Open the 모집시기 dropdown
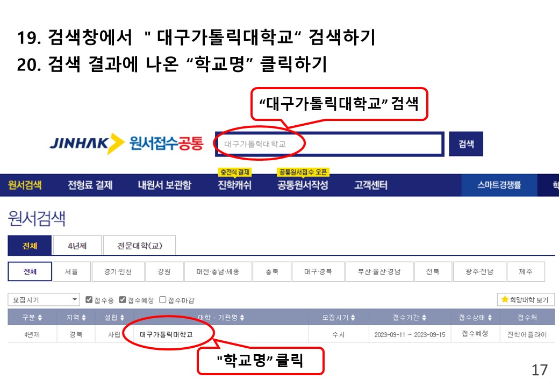 [44, 300]
